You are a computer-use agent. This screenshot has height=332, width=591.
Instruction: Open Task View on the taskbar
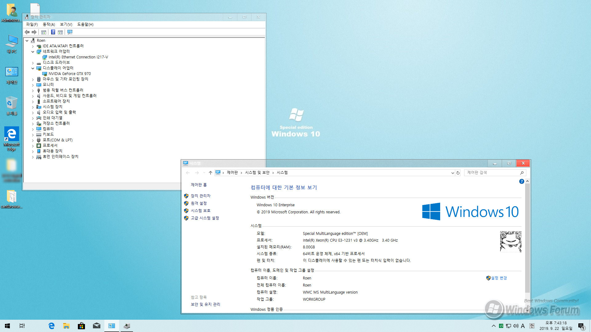click(x=22, y=326)
